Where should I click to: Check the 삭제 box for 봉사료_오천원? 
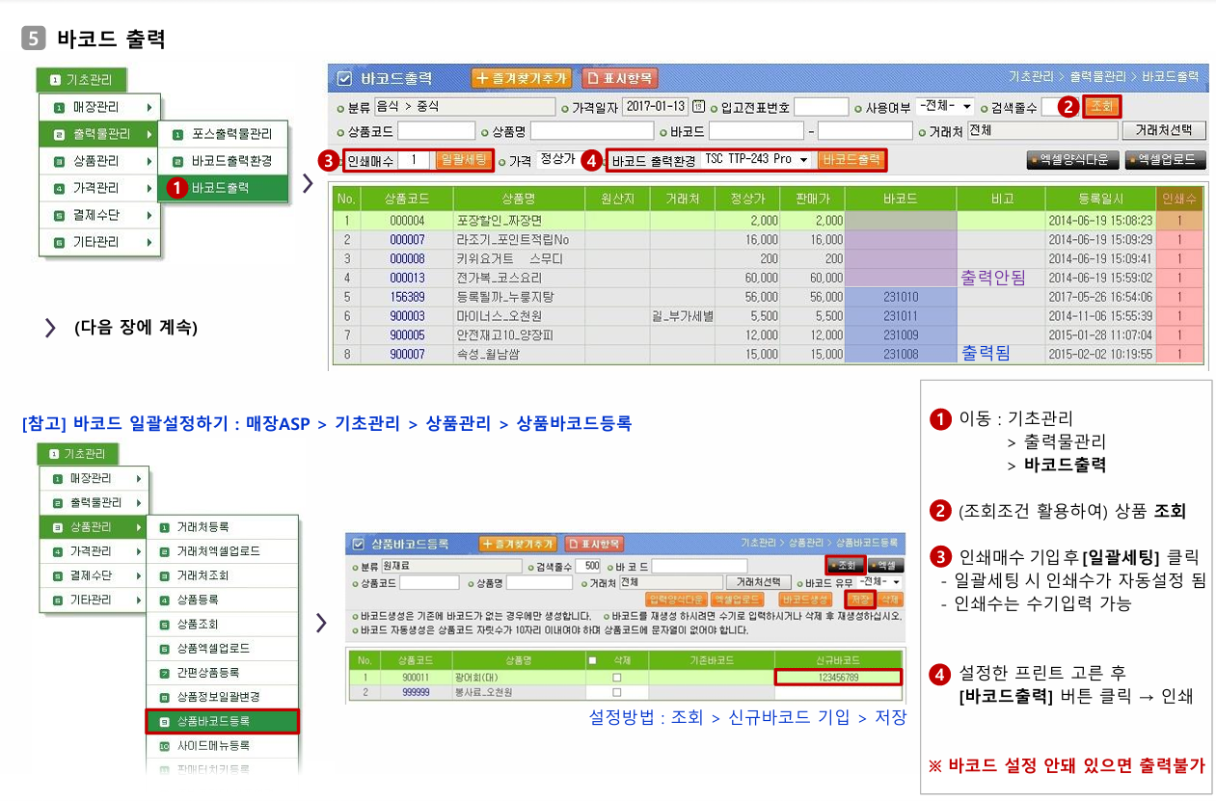click(617, 692)
